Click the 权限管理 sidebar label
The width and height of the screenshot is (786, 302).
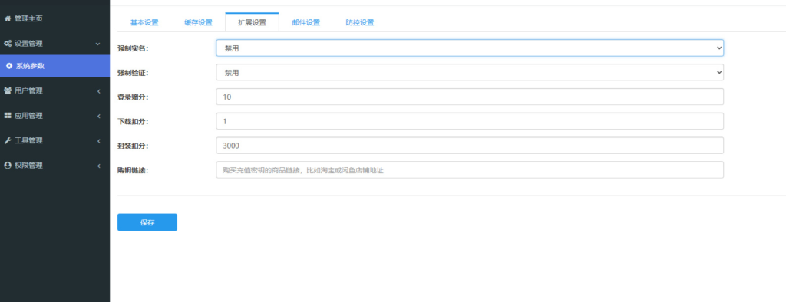pyautogui.click(x=28, y=166)
